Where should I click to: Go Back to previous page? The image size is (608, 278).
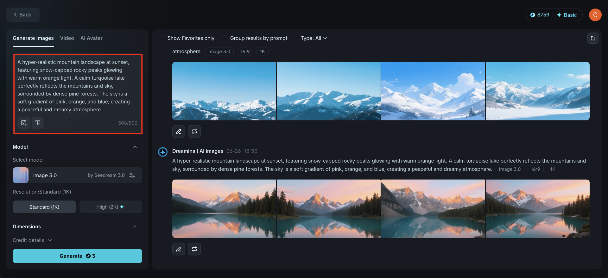click(23, 15)
